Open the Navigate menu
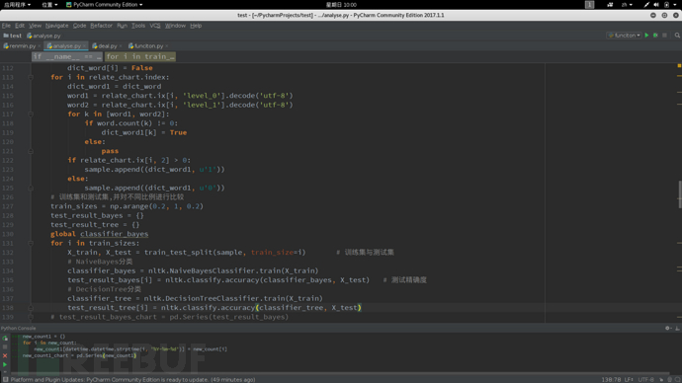The height and width of the screenshot is (383, 682). 56,26
